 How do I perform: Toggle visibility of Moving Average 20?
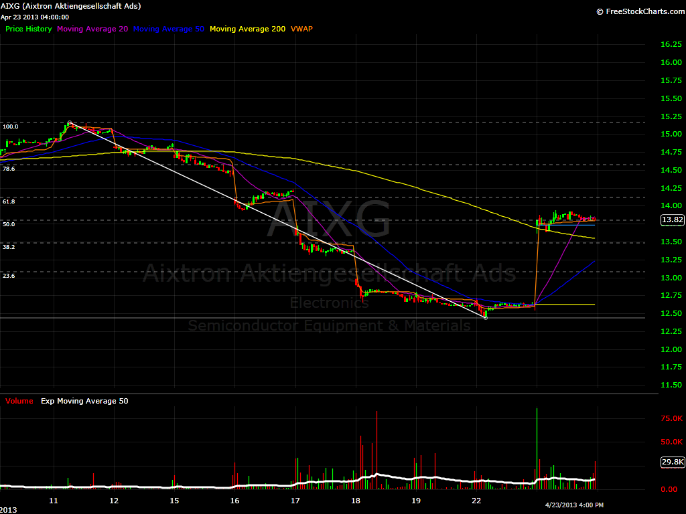coord(92,29)
